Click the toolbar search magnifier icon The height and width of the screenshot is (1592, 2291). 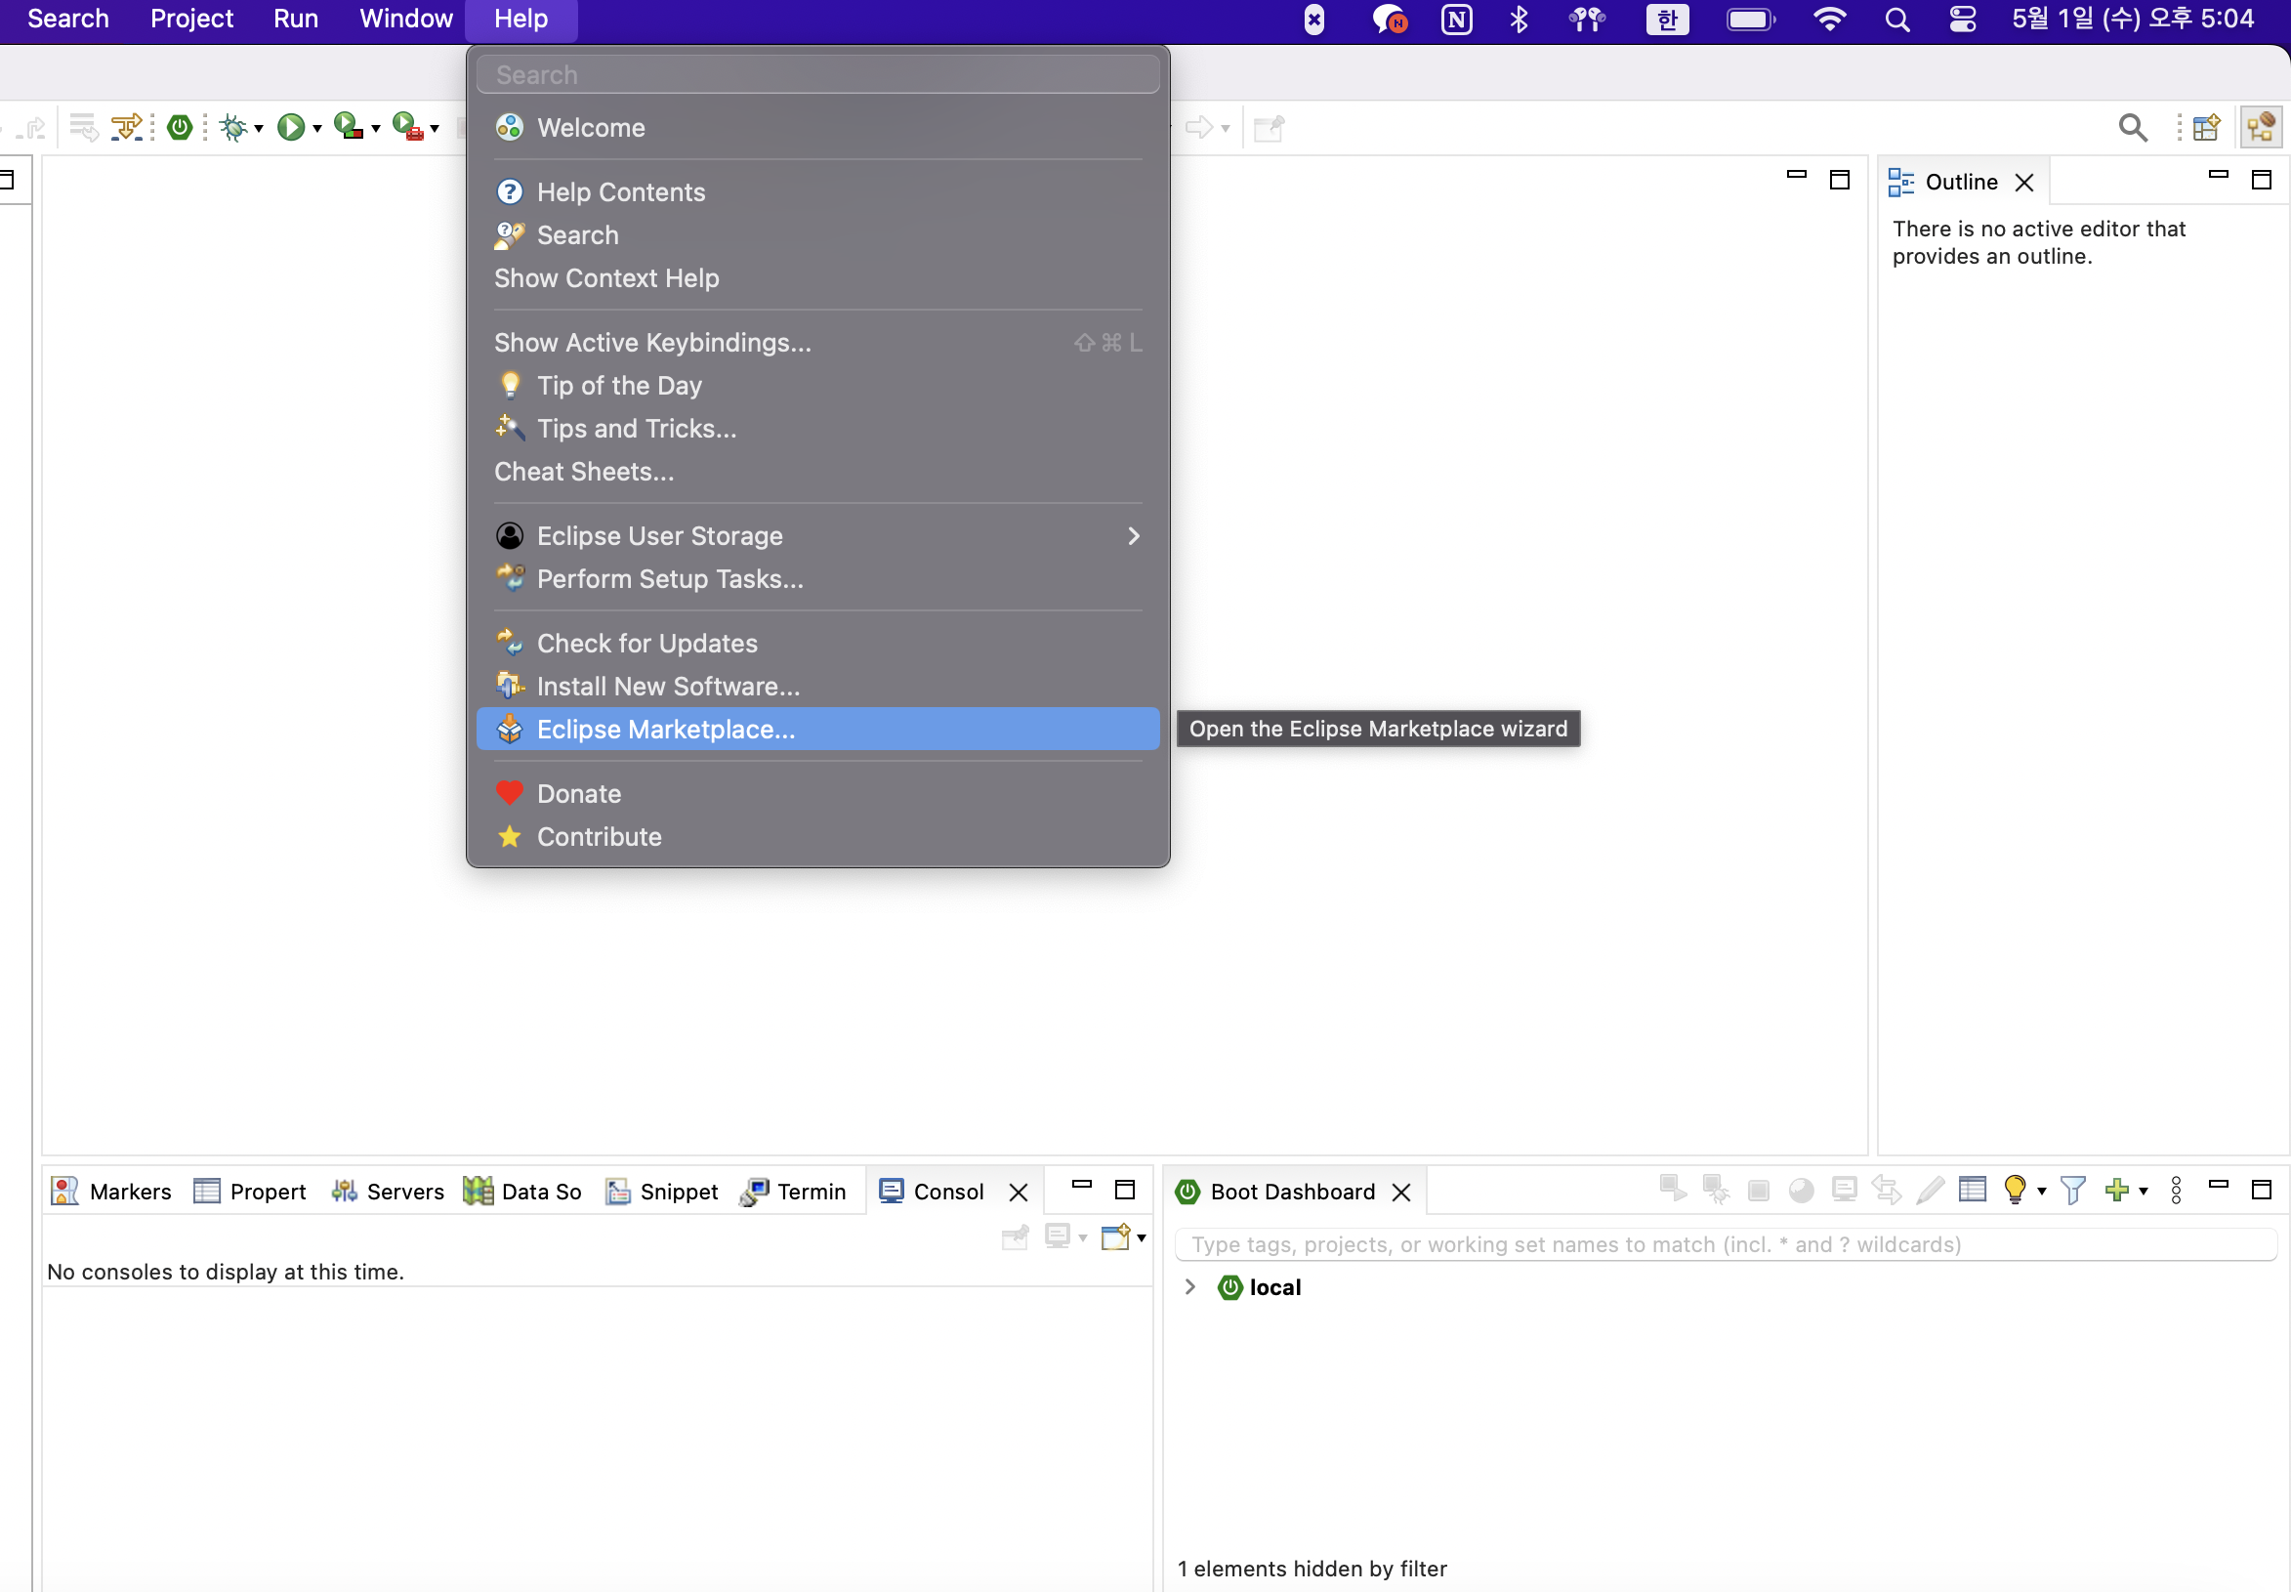tap(2133, 128)
